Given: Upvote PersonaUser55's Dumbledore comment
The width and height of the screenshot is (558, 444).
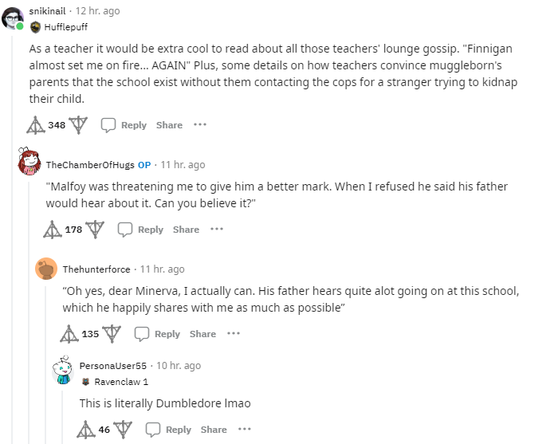Looking at the screenshot, I should point(86,430).
